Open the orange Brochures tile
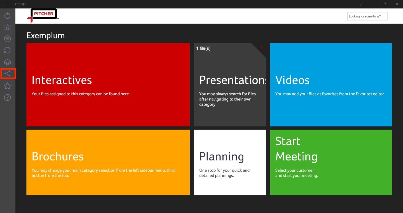This screenshot has height=213, width=403. tap(108, 162)
